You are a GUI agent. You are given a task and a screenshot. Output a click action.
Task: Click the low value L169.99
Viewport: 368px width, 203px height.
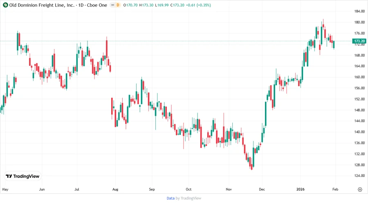click(162, 5)
